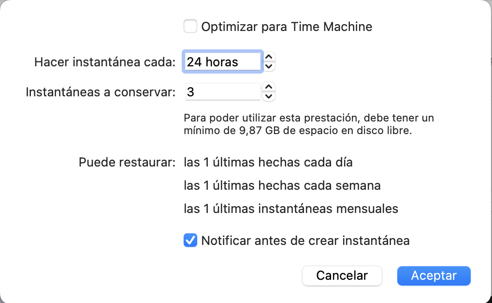Decrement Instantáneas a conservar with down arrow
This screenshot has height=303, width=492.
click(270, 96)
